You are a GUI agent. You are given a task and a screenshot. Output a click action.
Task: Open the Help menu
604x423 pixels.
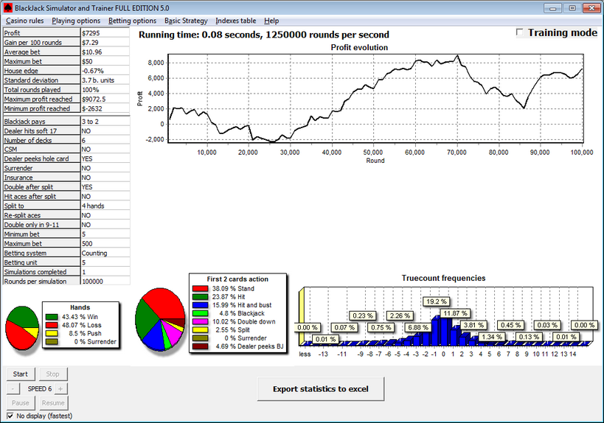pyautogui.click(x=271, y=21)
